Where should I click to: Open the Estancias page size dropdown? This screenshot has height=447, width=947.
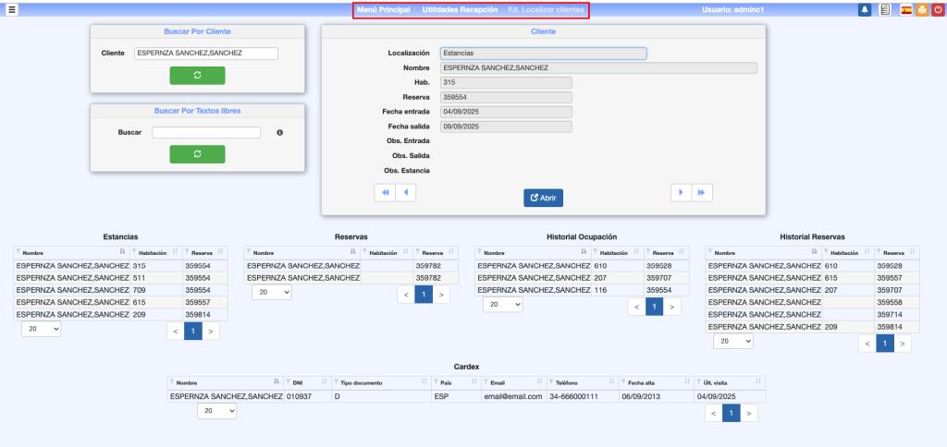[x=42, y=329]
